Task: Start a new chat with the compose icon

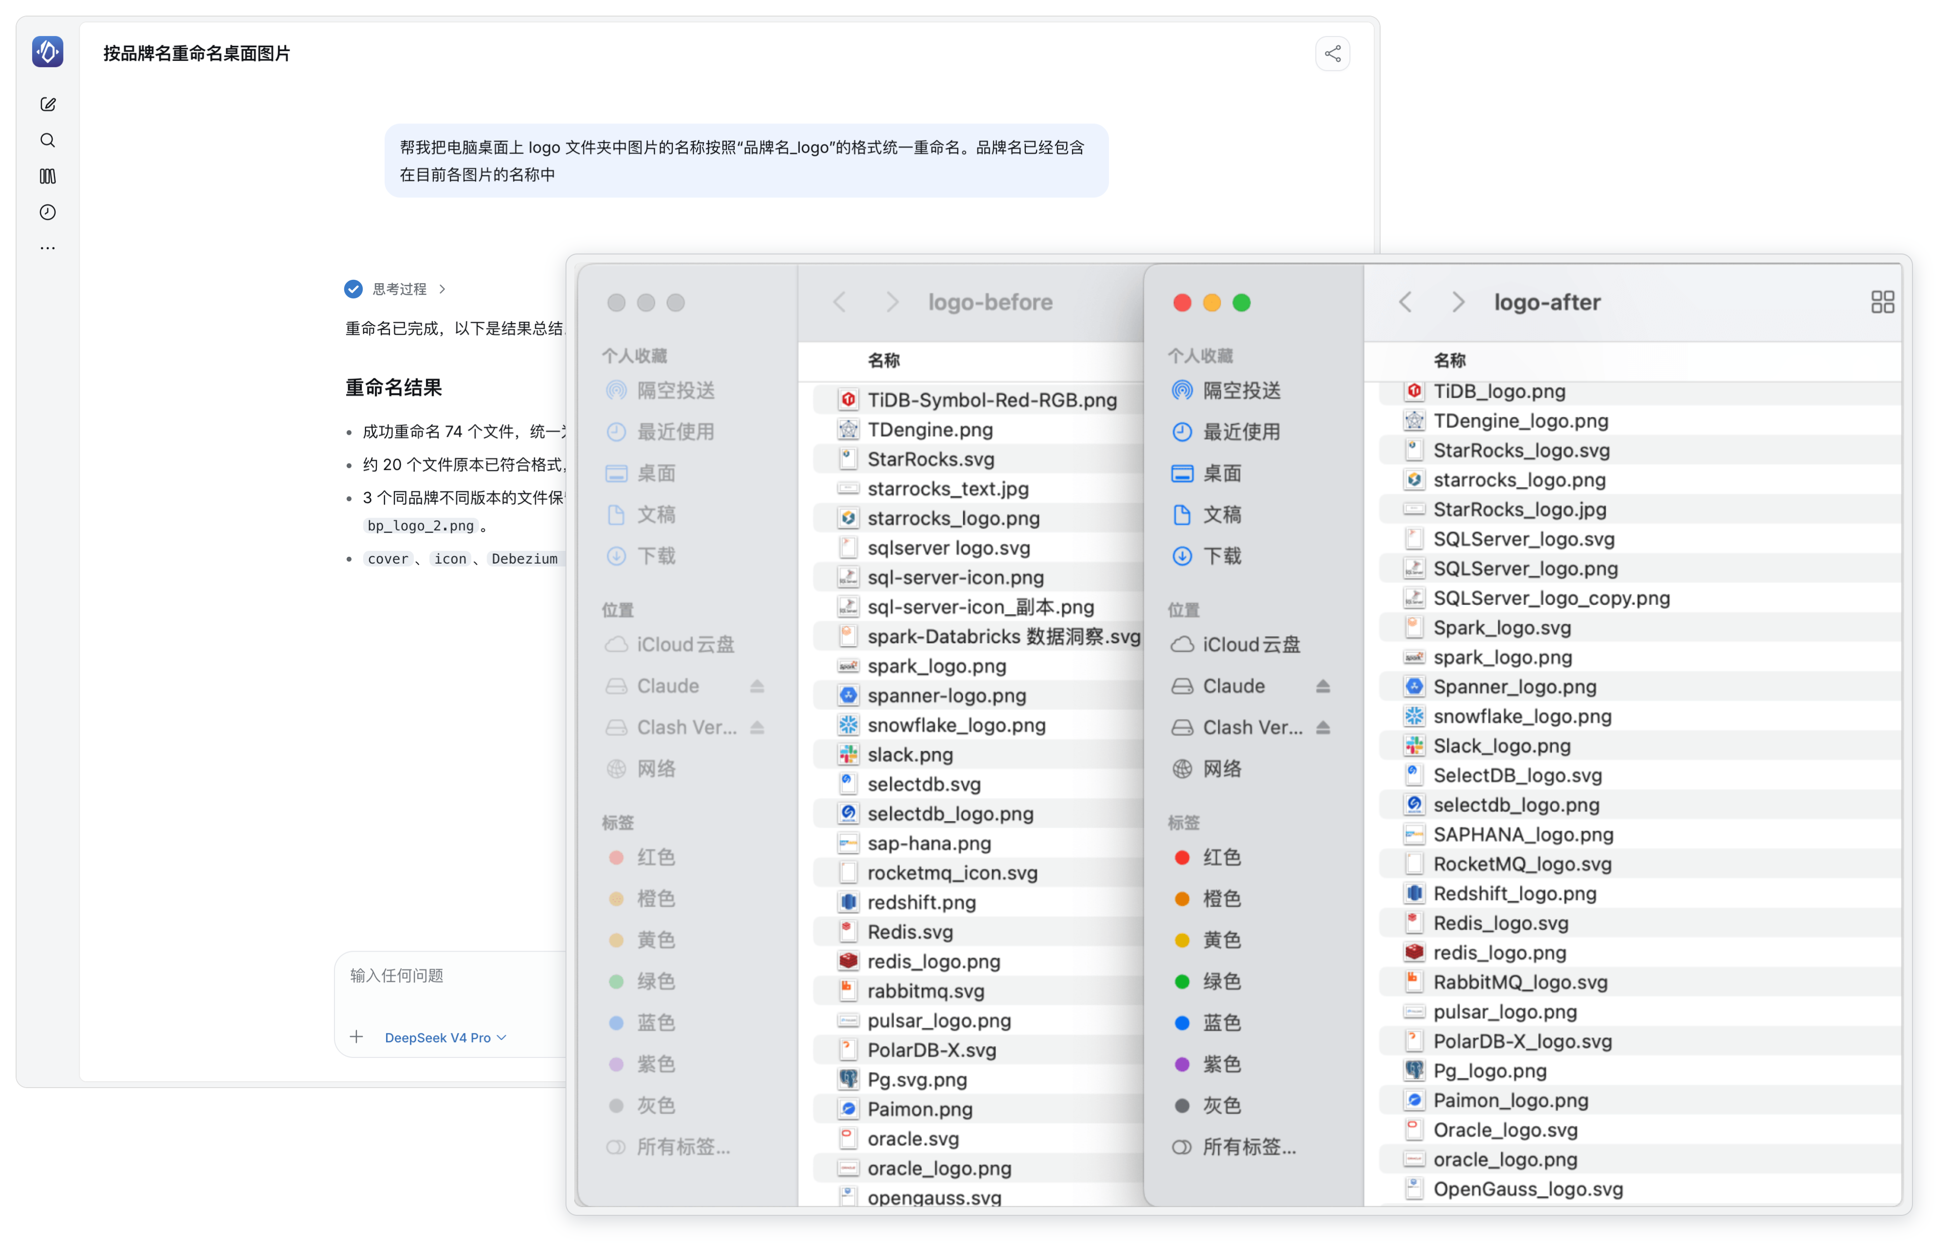Action: click(x=48, y=104)
